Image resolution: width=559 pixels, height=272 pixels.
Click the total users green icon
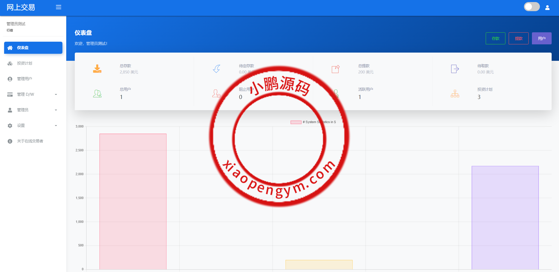[97, 94]
